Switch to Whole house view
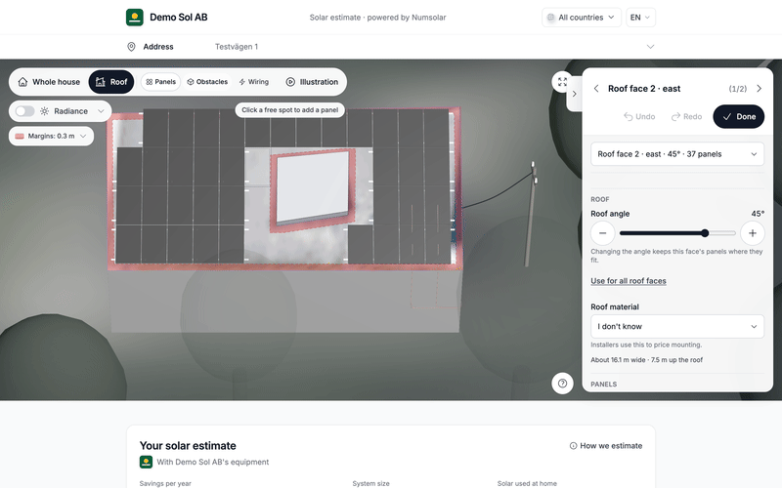Screen dimensions: 782x488 click(x=50, y=82)
